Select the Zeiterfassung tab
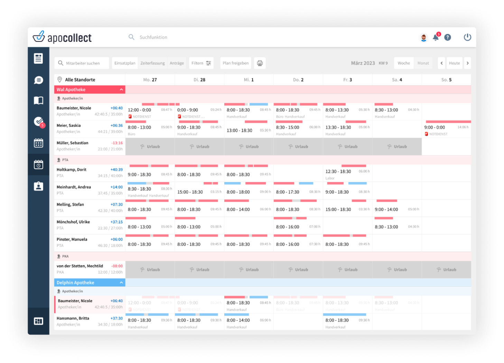The height and width of the screenshot is (363, 504). (152, 63)
